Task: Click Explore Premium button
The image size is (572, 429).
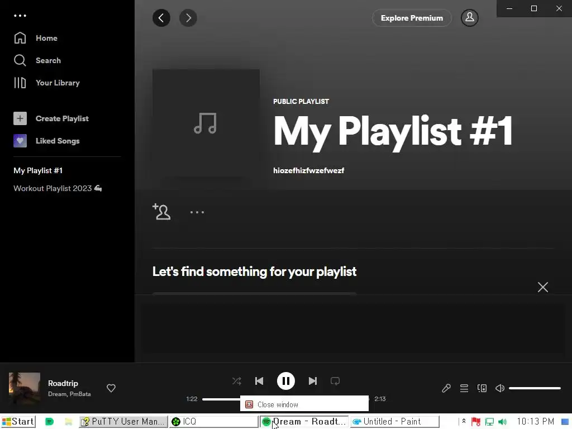Action: [412, 18]
